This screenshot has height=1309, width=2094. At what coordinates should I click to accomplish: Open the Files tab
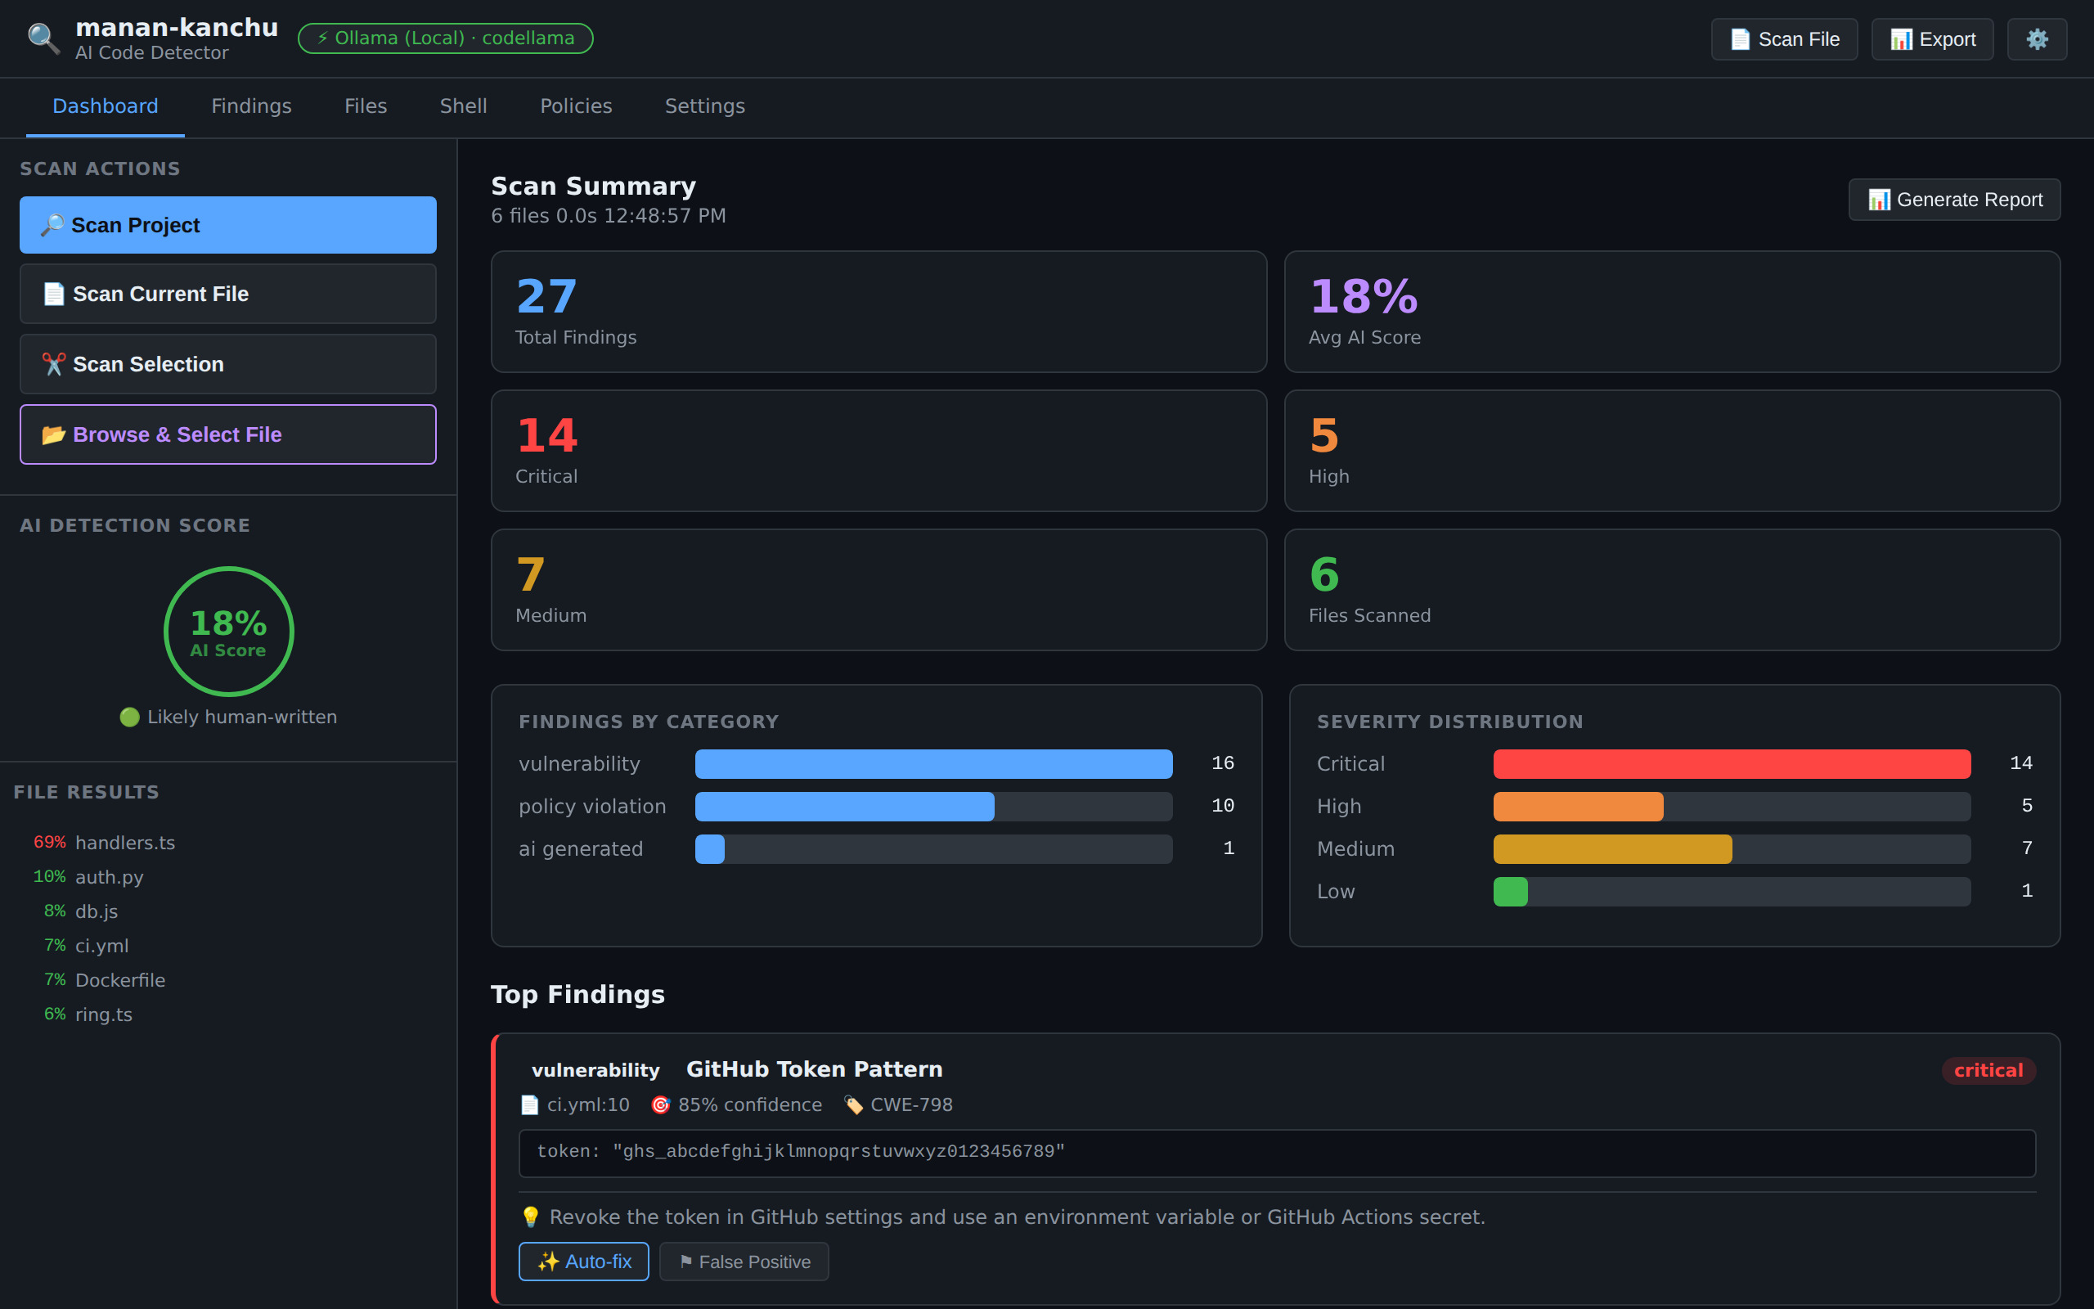point(365,106)
